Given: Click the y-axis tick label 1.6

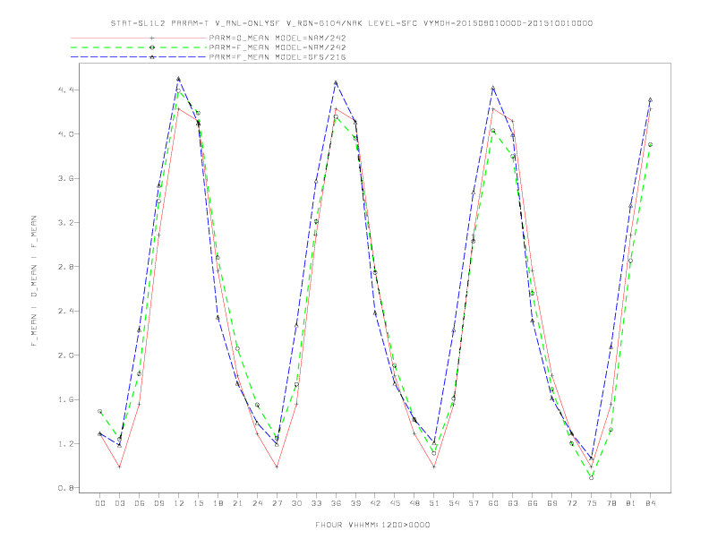Looking at the screenshot, I should click(x=65, y=399).
